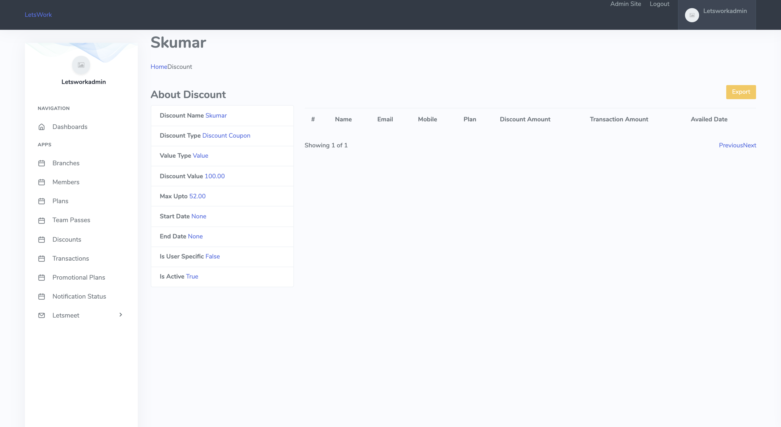Viewport: 781px width, 427px height.
Task: Click the Discount Name value Skumar
Action: pyautogui.click(x=216, y=116)
